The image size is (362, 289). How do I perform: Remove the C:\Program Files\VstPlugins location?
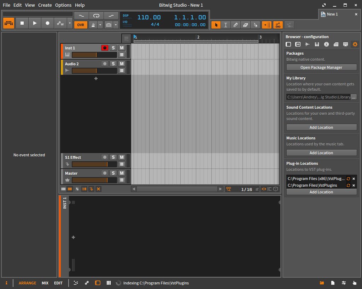[x=354, y=185]
